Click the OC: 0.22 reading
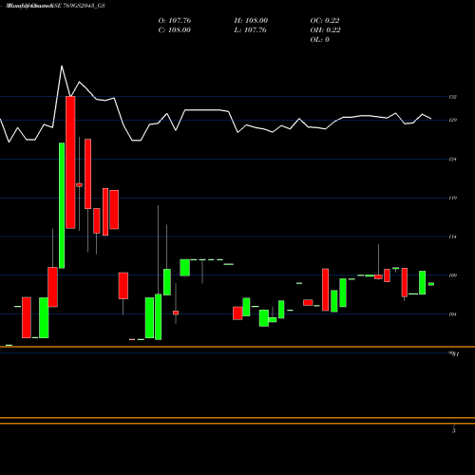 click(325, 21)
